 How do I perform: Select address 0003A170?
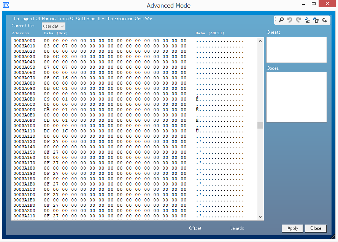pyautogui.click(x=24, y=163)
